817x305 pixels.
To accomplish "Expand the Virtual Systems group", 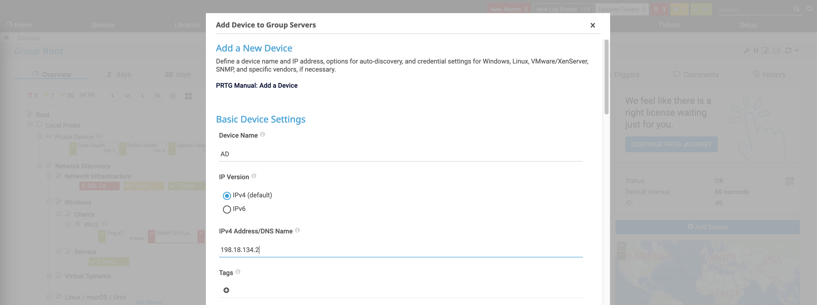I will tap(49, 276).
